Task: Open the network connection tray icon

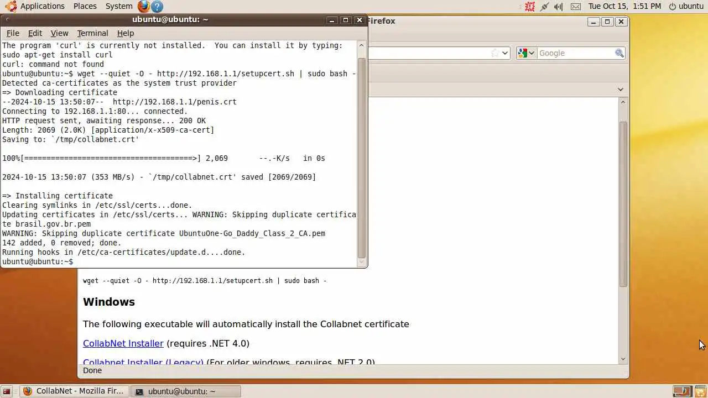Action: (x=544, y=6)
